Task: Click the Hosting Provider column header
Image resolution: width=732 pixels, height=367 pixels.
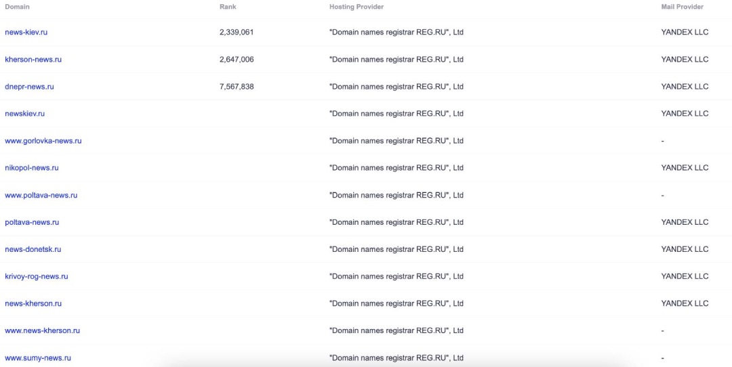Action: (x=357, y=7)
